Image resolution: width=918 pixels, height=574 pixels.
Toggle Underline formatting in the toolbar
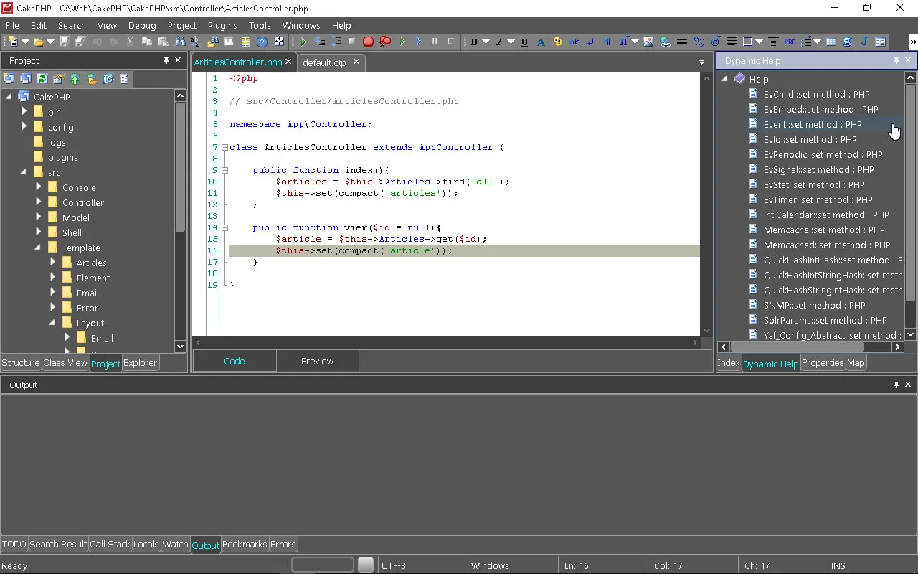[524, 42]
